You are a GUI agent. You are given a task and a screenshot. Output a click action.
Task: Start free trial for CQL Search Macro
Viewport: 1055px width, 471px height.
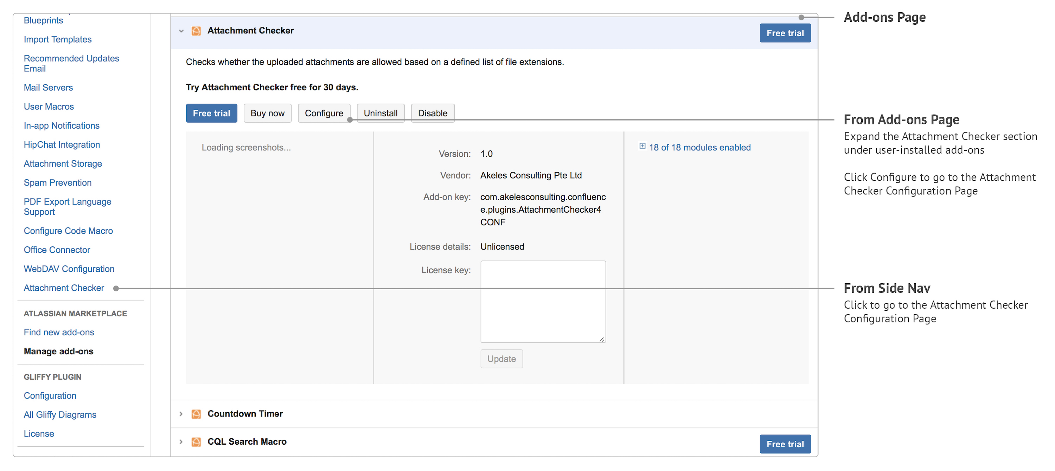point(785,444)
